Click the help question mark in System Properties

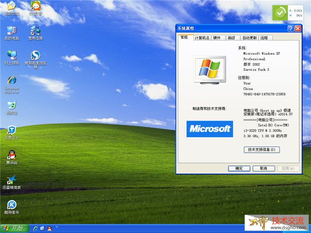pyautogui.click(x=290, y=28)
